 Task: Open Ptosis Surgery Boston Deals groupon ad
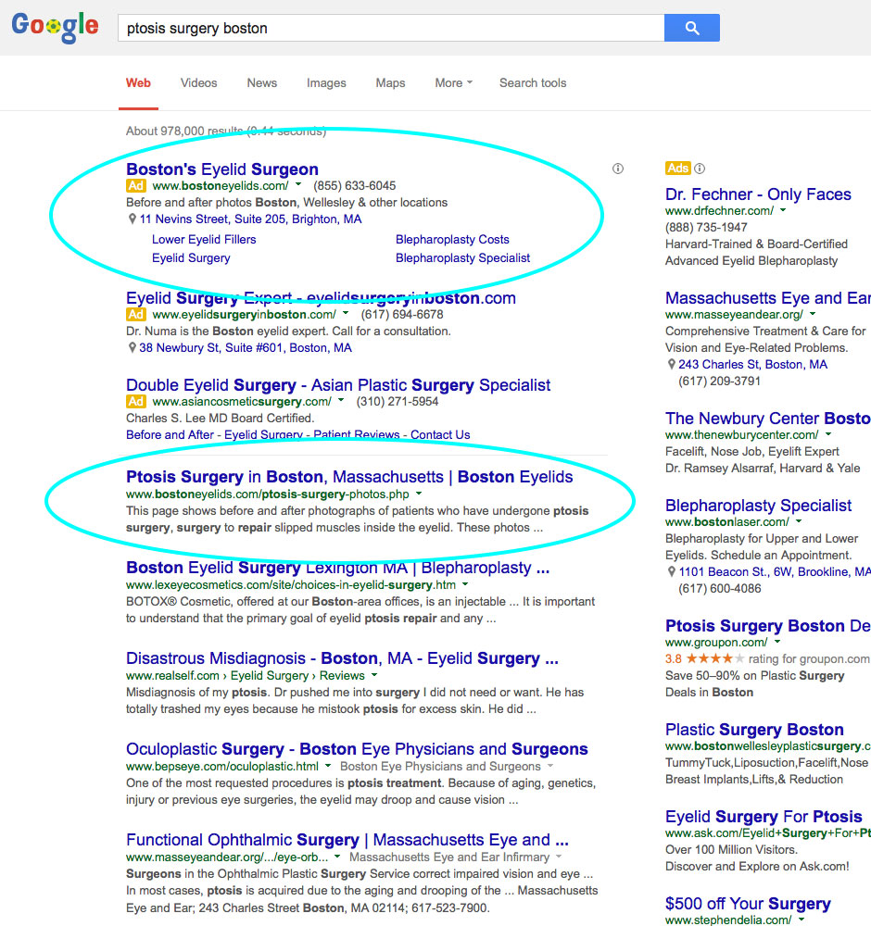[768, 626]
